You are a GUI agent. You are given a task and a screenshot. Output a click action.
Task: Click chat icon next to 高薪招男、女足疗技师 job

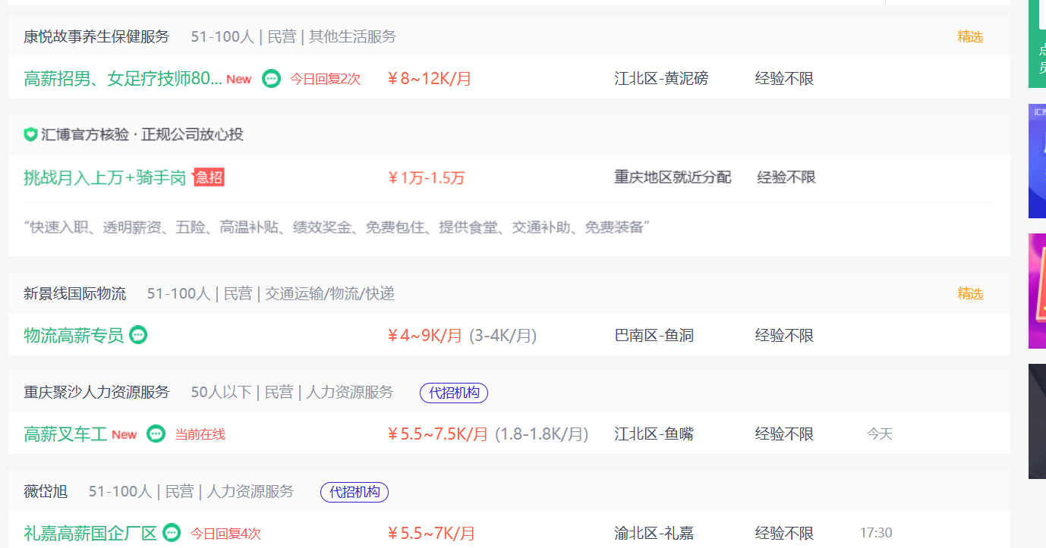click(271, 78)
